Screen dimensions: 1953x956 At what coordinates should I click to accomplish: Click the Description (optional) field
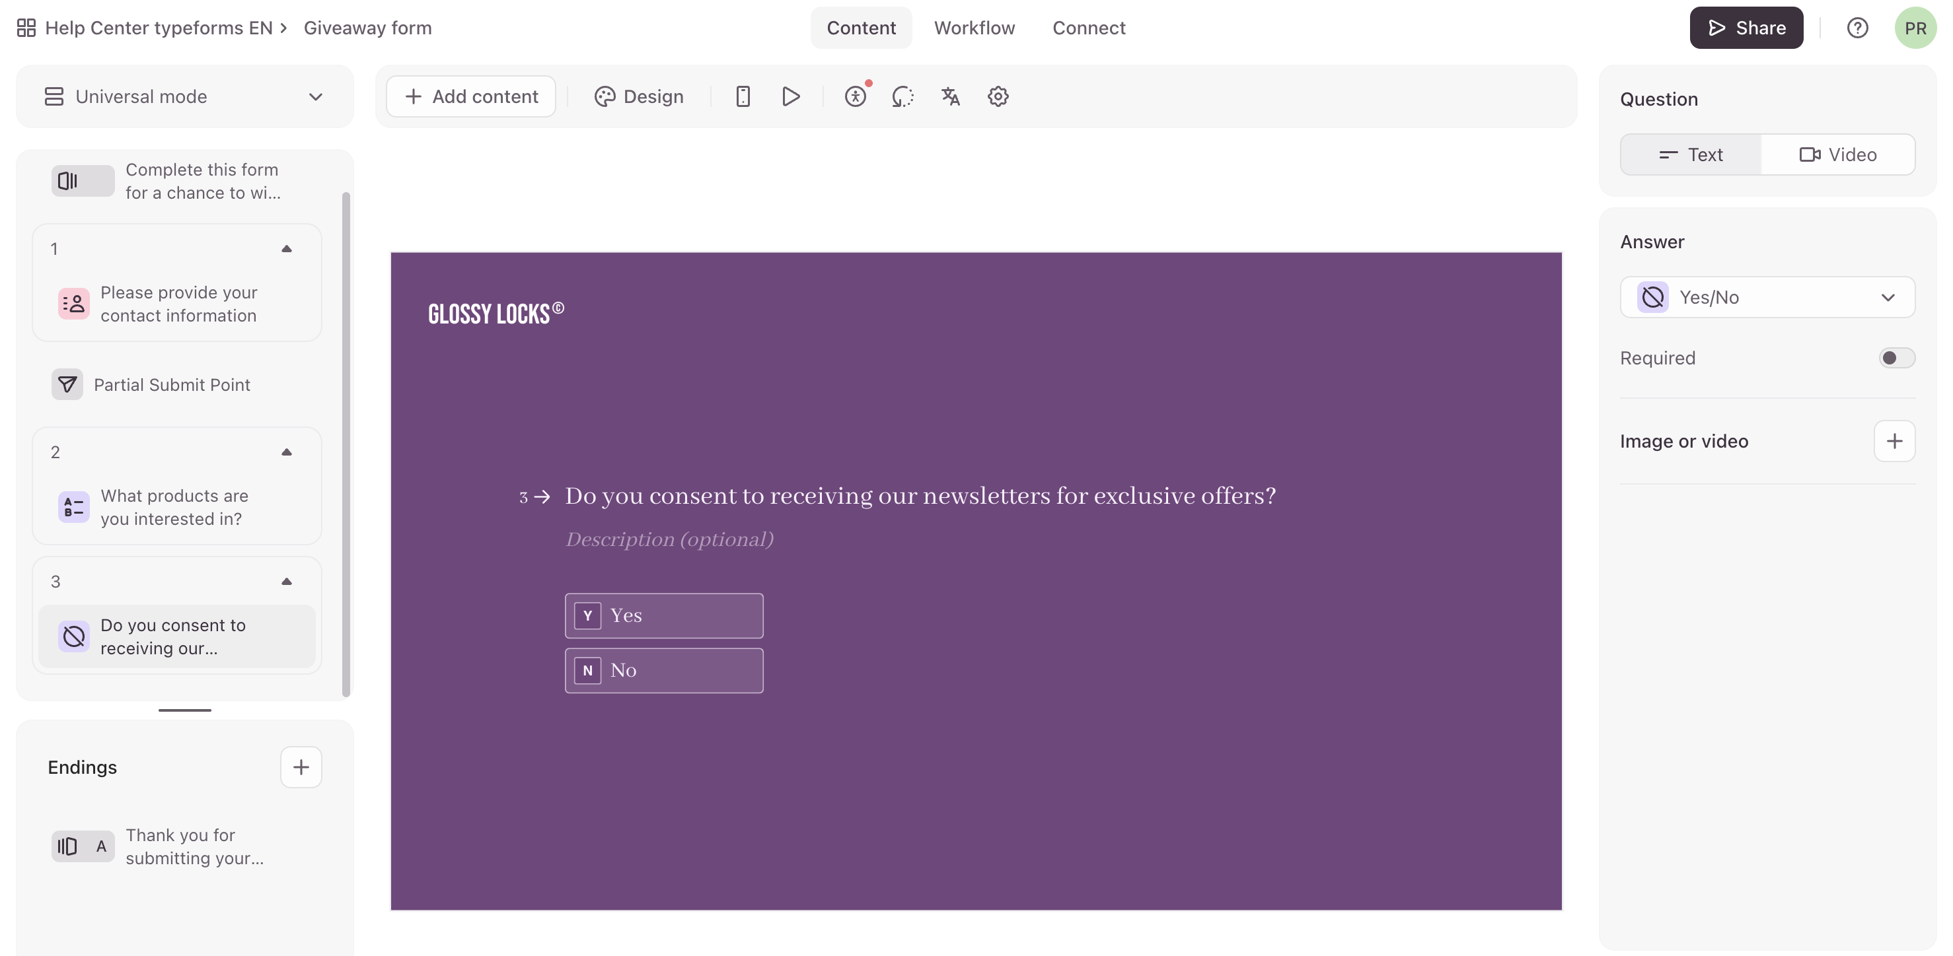(669, 539)
